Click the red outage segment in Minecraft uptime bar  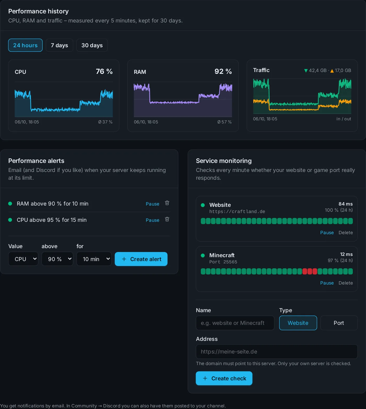pos(310,271)
